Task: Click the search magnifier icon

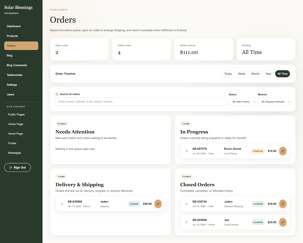Action: [x=57, y=94]
